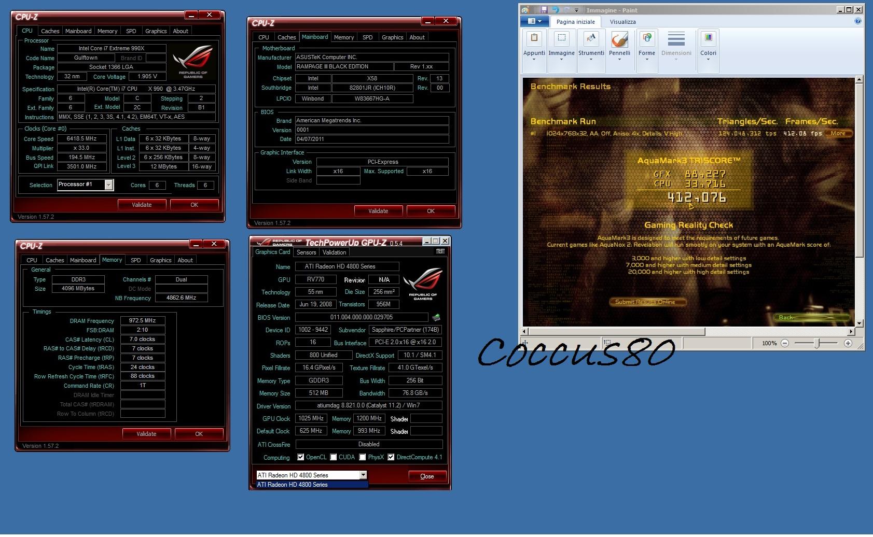
Task: Toggle the DirectCompute 4.1 checkbox in GPU-Z
Action: (391, 457)
